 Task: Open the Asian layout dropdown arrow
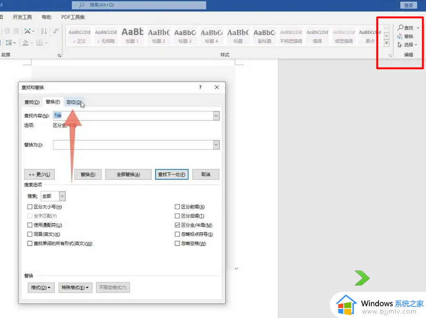coord(33,31)
